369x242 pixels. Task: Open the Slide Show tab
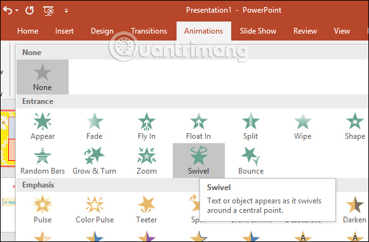click(x=258, y=31)
